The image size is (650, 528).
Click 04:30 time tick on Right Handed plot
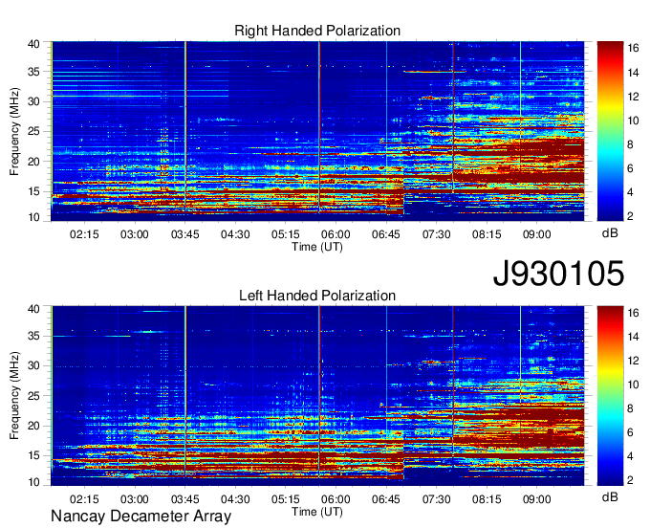(x=235, y=234)
